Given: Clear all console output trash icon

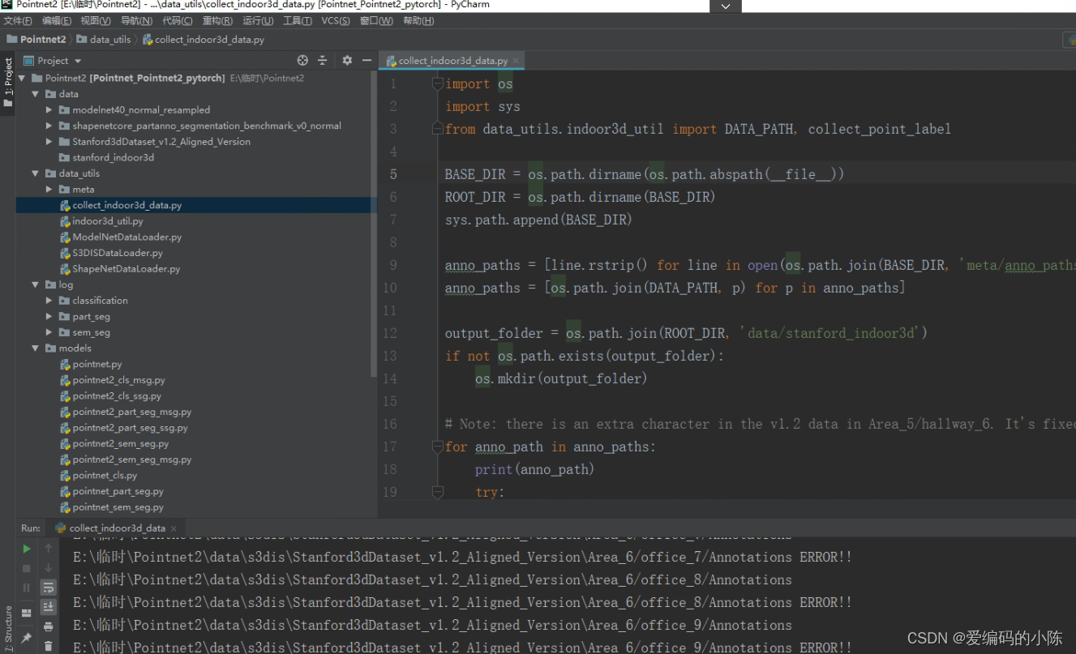Looking at the screenshot, I should pos(49,646).
